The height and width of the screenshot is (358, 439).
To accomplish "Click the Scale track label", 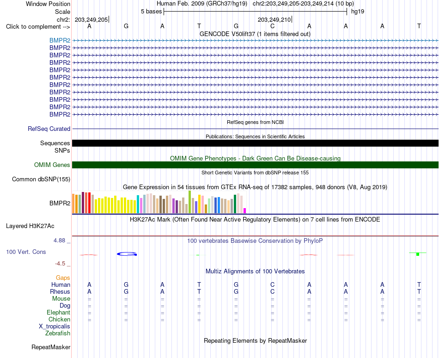I will [x=62, y=12].
